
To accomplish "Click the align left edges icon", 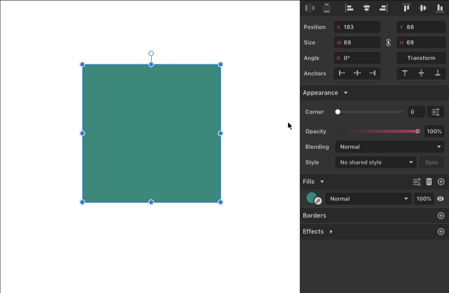I will point(350,8).
